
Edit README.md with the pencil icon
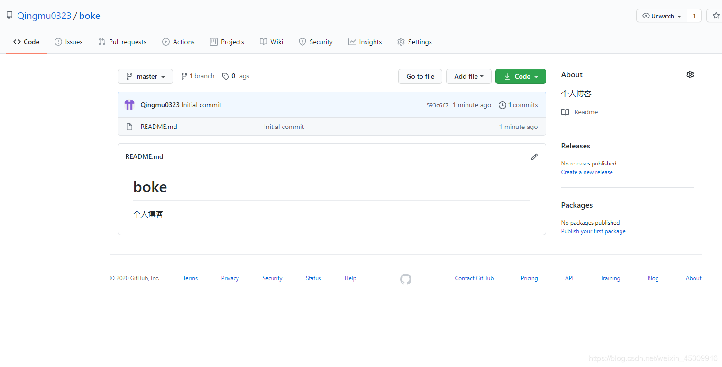coord(534,157)
